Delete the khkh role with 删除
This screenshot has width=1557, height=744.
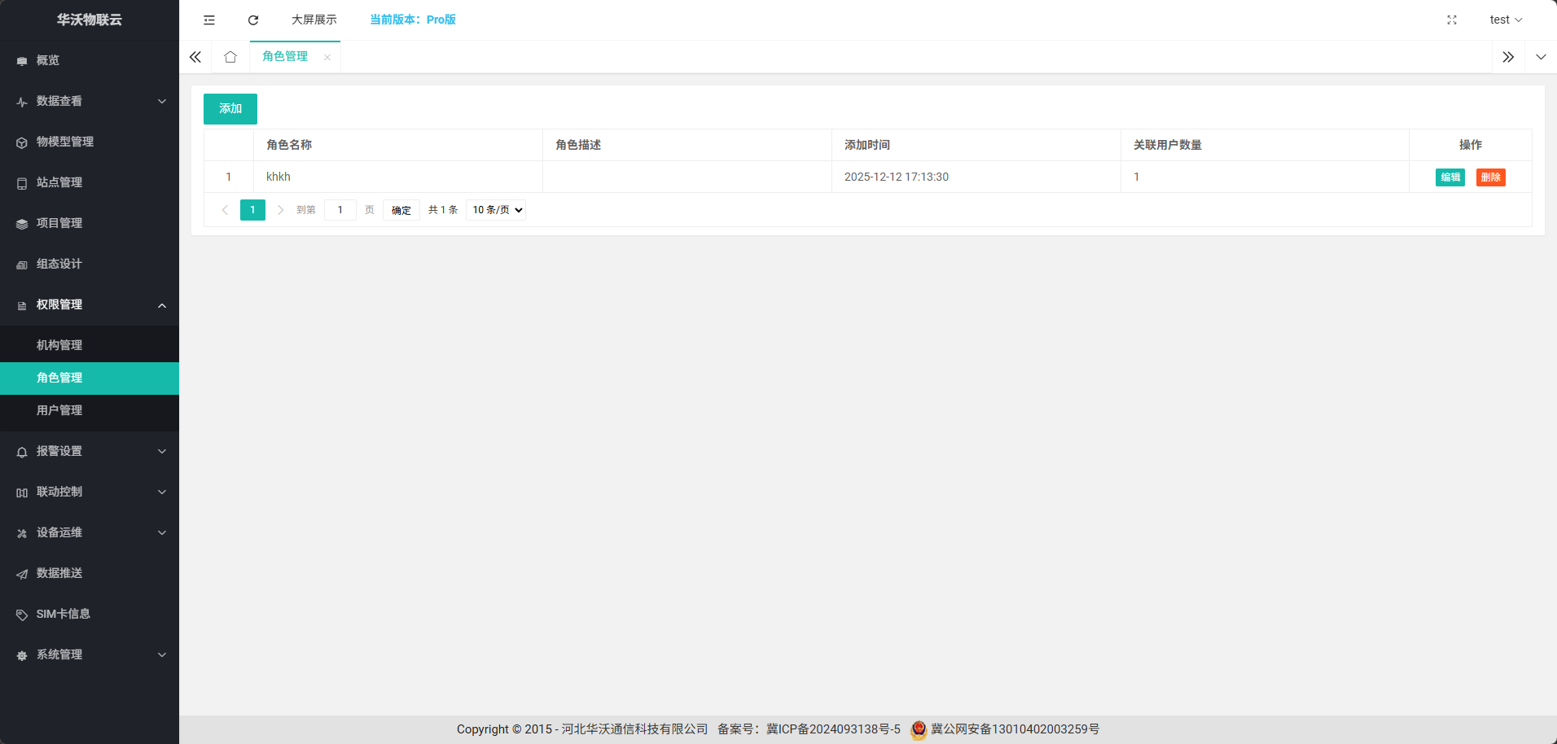pyautogui.click(x=1490, y=177)
